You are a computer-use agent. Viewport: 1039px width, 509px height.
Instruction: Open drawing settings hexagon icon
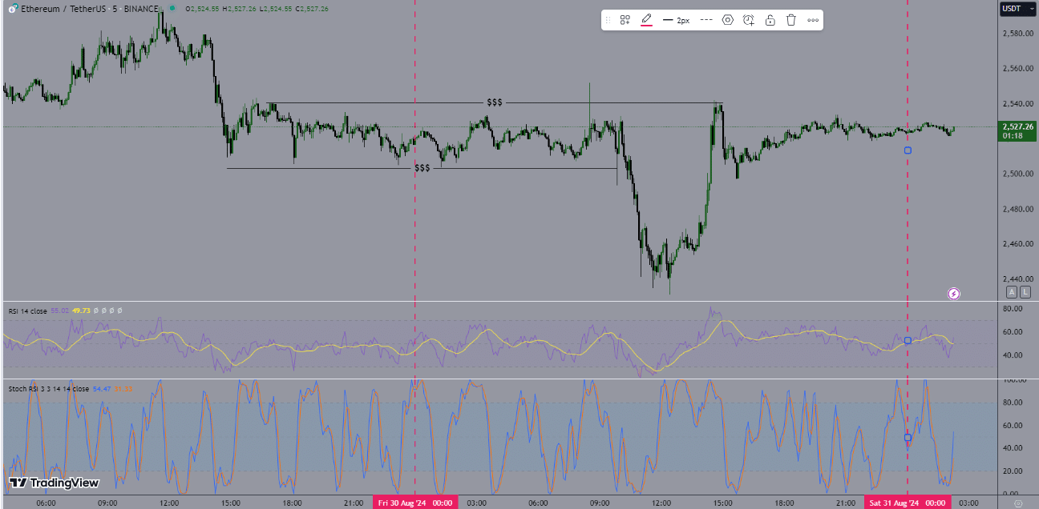[x=728, y=20]
